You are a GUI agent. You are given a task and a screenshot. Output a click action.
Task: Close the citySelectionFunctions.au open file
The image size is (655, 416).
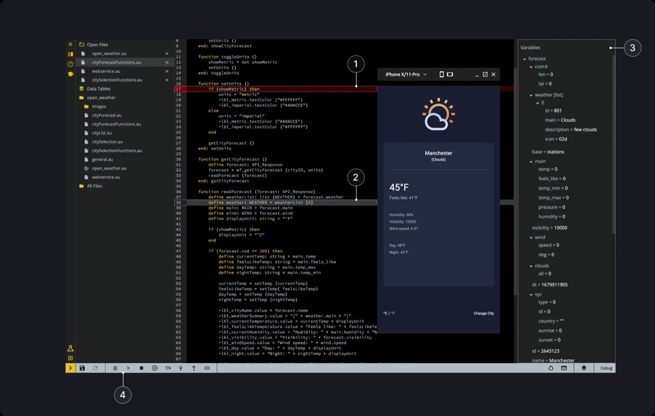(167, 80)
